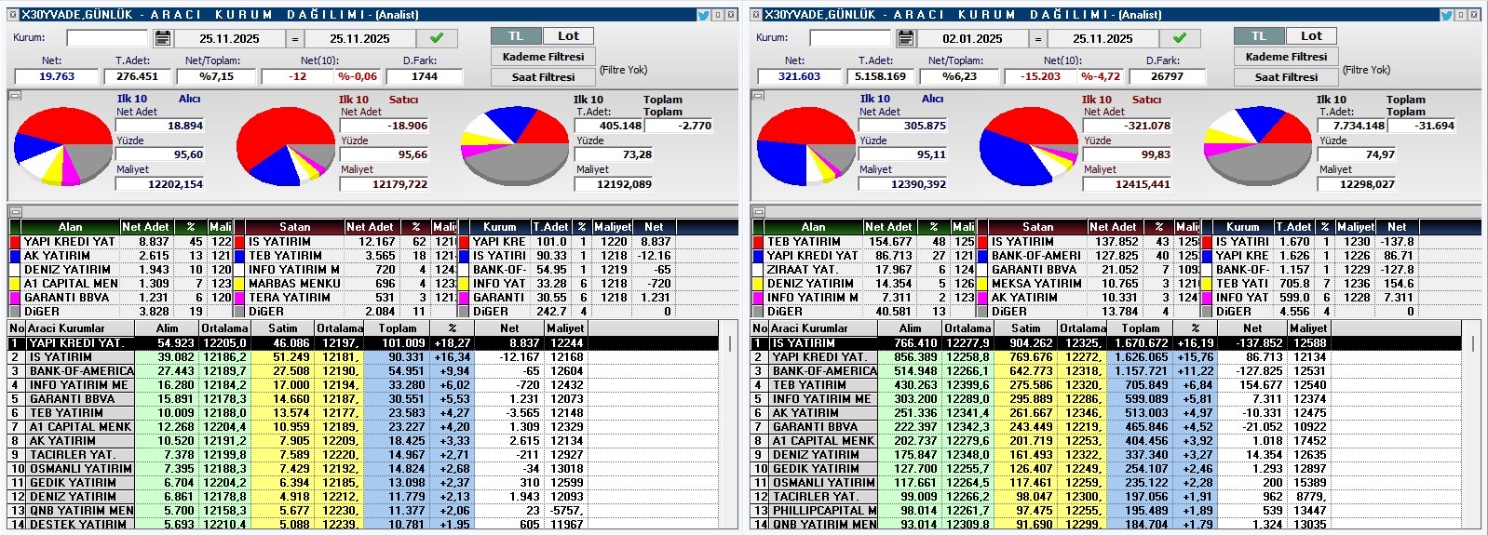This screenshot has width=1488, height=535.
Task: Collapse the pie chart section in the right window
Action: point(758,95)
